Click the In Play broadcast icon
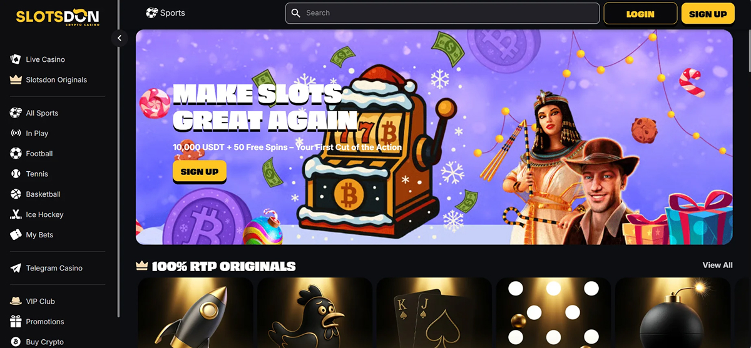The height and width of the screenshot is (348, 751). (16, 133)
